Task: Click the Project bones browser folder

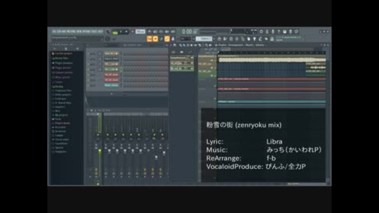Action: (63, 123)
